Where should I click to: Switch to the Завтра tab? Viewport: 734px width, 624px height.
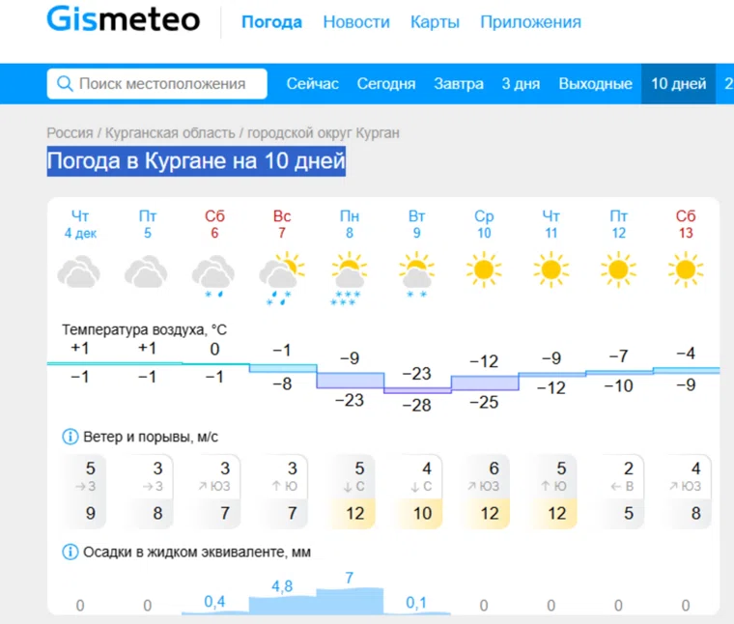(459, 84)
